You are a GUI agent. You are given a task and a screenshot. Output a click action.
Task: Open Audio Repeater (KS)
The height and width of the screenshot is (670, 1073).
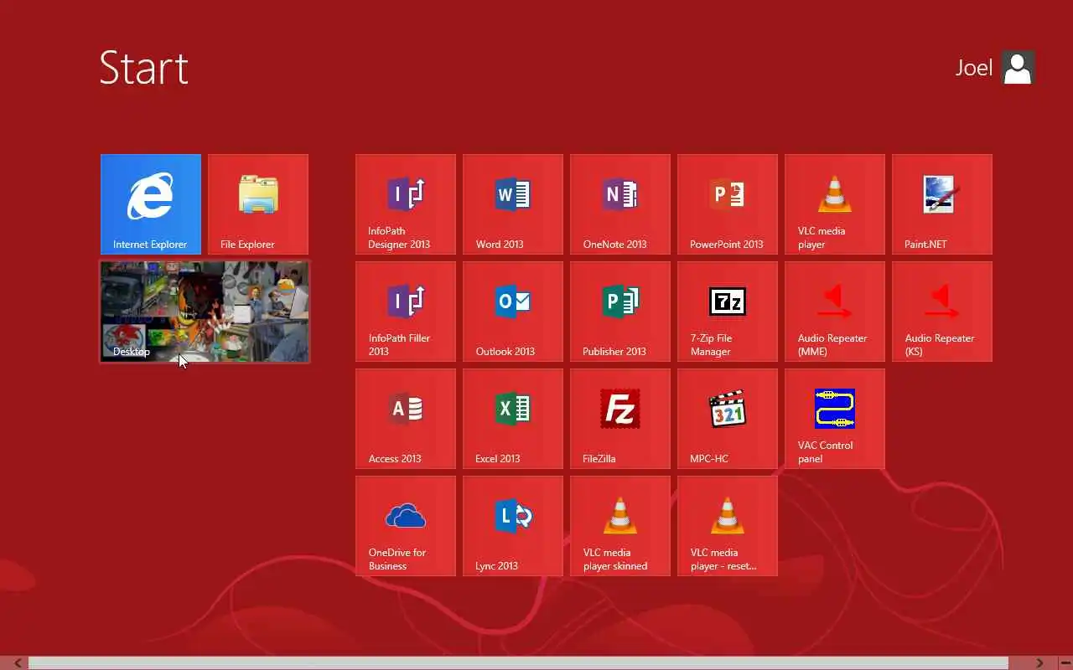pyautogui.click(x=942, y=312)
